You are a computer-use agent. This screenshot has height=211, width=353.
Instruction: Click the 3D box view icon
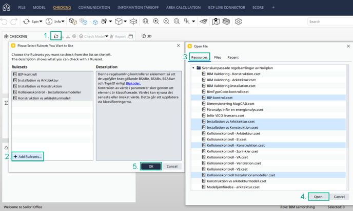click(x=119, y=21)
